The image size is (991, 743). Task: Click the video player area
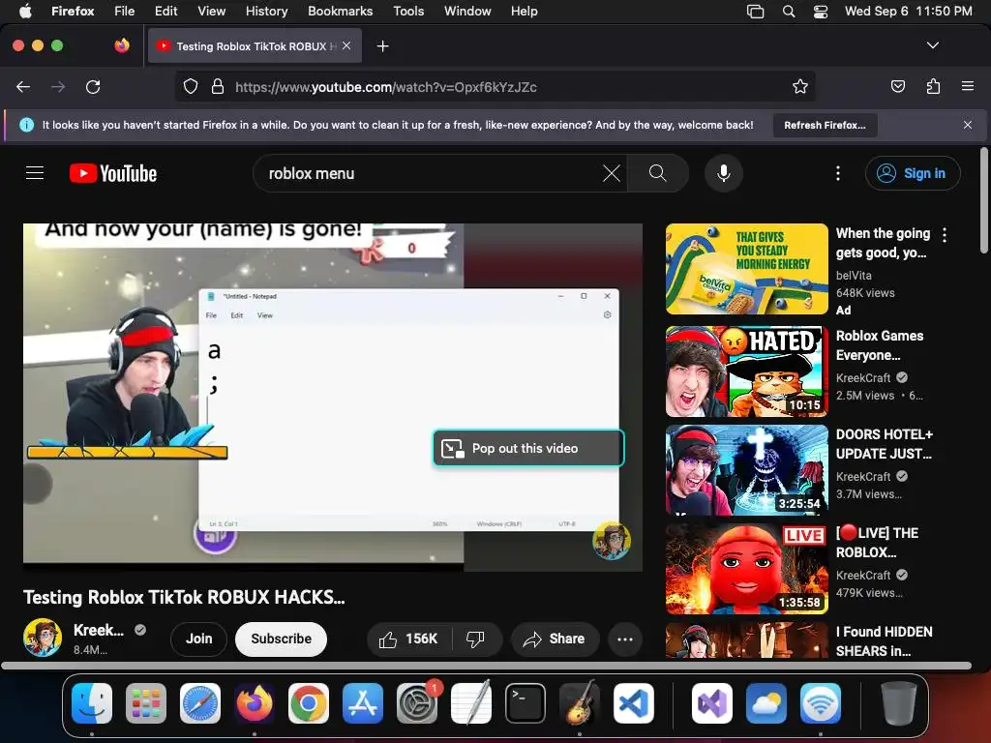[x=333, y=397]
